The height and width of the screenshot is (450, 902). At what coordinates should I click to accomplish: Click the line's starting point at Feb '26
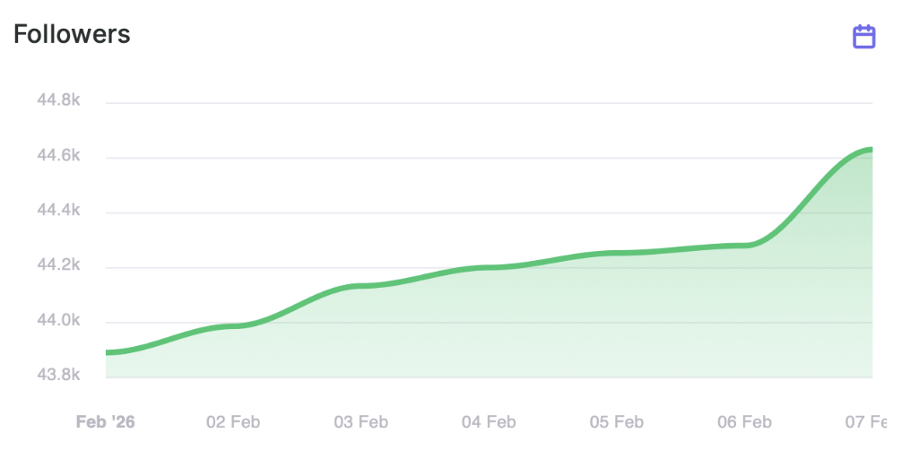107,352
